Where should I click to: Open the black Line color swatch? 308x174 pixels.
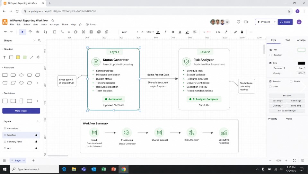tap(301, 63)
